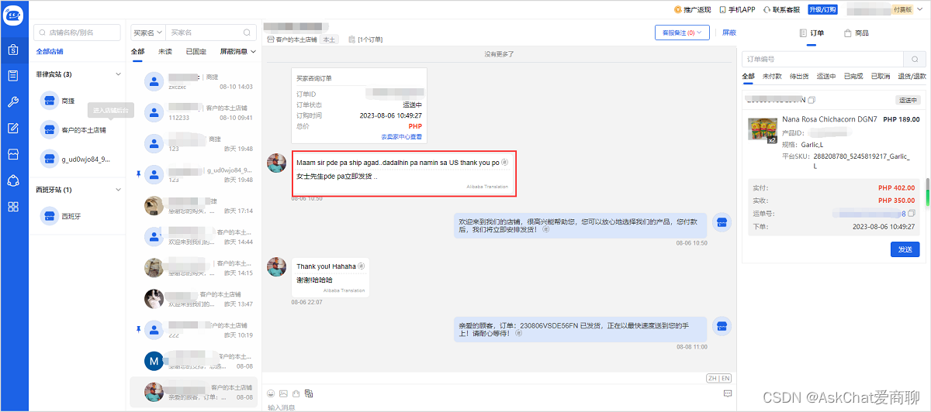Open the emoji picker in message toolbar
The height and width of the screenshot is (412, 931).
tap(271, 393)
